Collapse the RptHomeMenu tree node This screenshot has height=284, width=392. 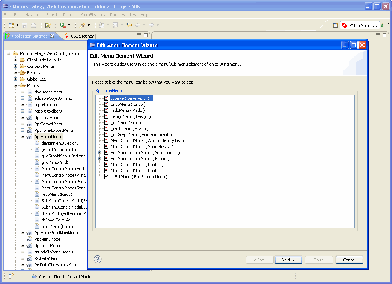click(23, 136)
